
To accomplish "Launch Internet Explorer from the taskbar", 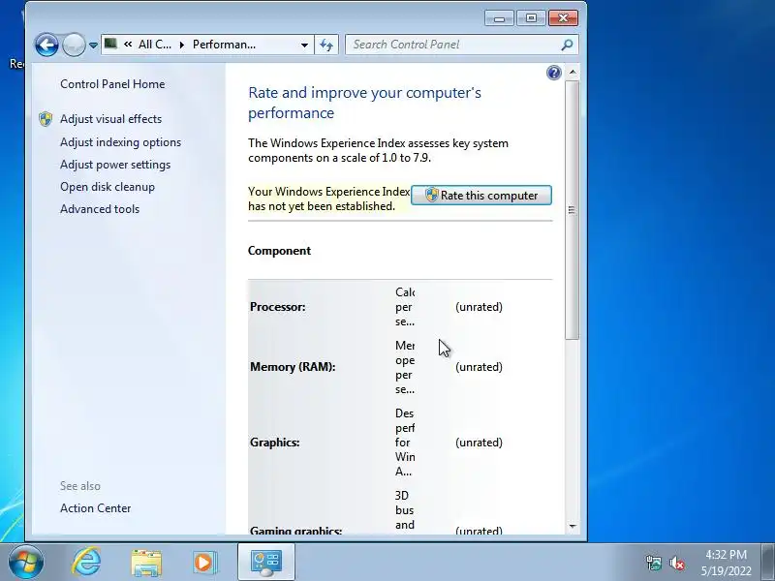I will pos(86,562).
